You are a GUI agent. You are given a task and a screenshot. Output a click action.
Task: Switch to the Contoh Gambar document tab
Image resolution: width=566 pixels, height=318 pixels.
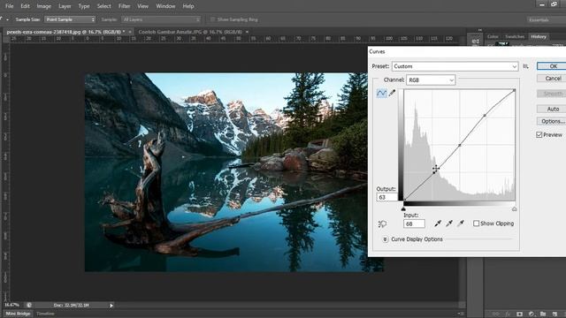(190, 32)
